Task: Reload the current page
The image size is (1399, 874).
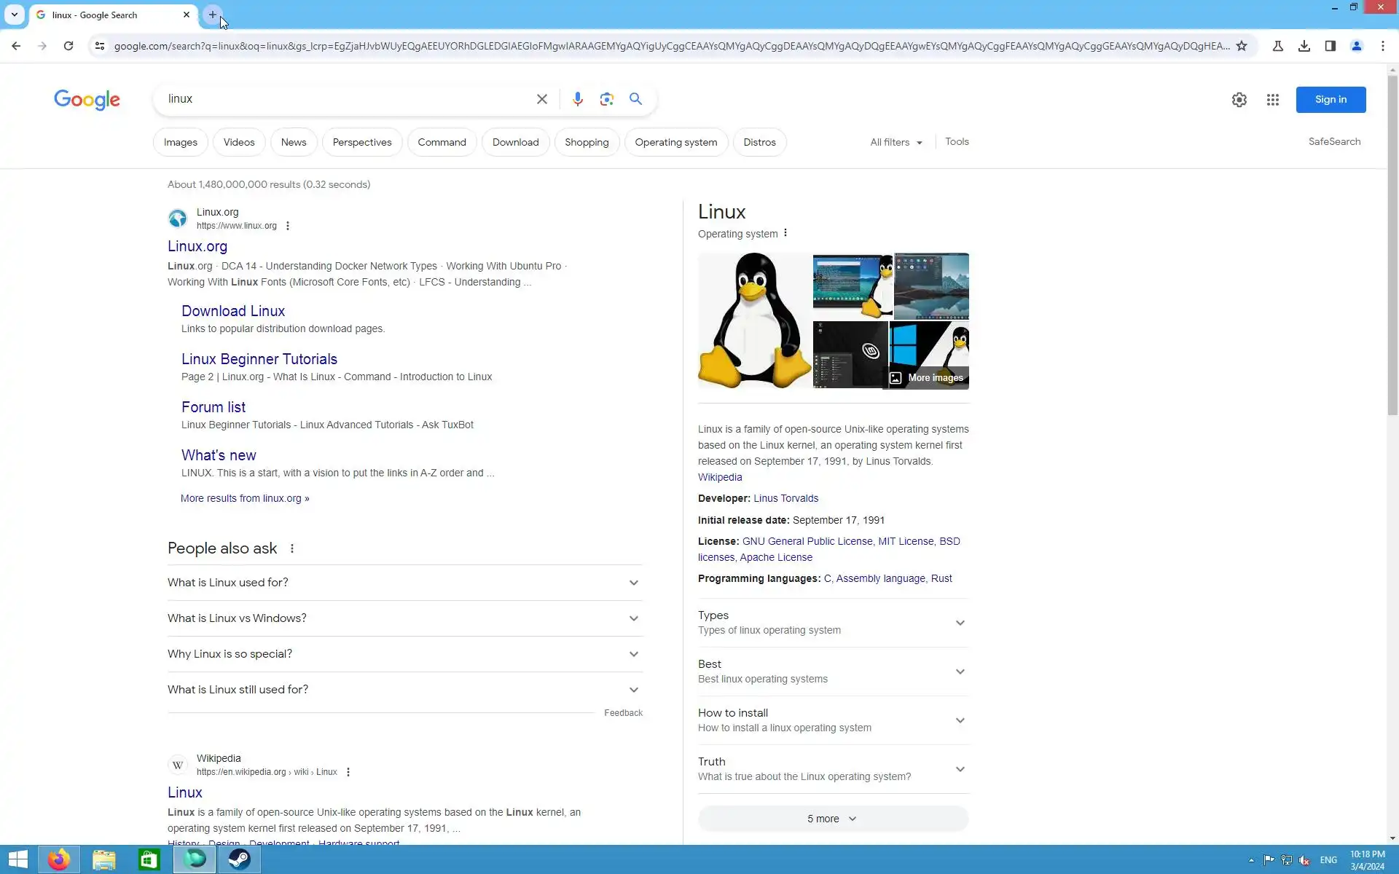Action: click(x=68, y=46)
